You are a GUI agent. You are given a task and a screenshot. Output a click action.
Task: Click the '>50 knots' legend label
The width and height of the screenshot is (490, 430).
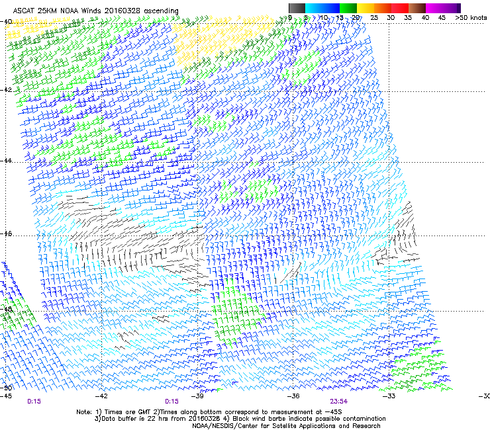coord(471,17)
